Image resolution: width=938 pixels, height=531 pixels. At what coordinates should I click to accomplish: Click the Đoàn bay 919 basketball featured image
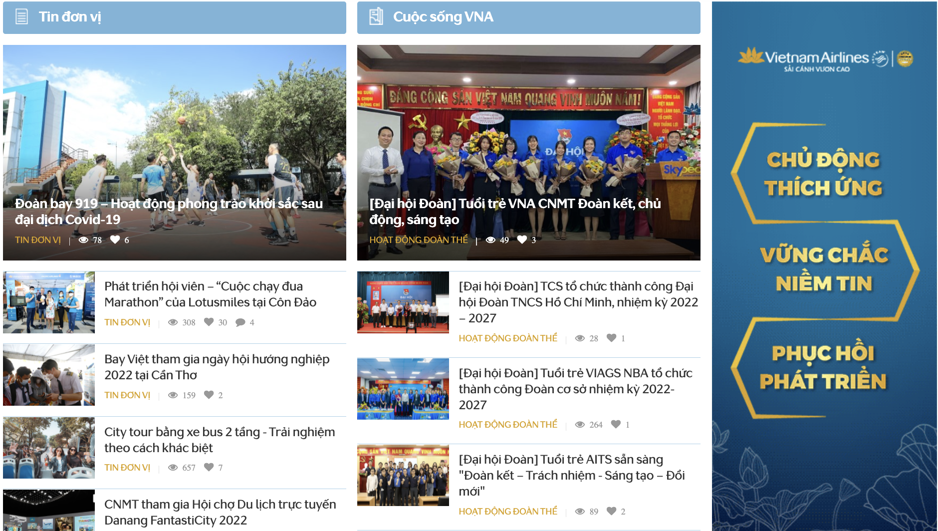click(174, 125)
